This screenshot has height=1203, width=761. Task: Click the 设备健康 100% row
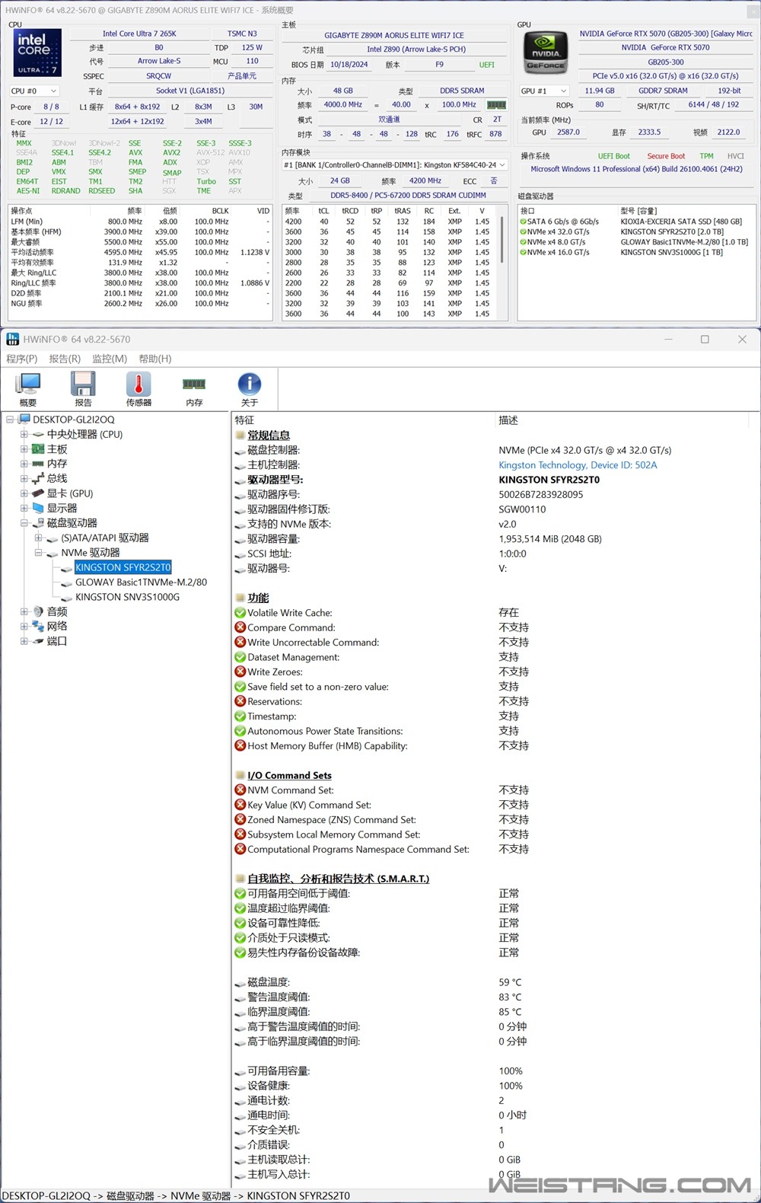[x=492, y=1086]
